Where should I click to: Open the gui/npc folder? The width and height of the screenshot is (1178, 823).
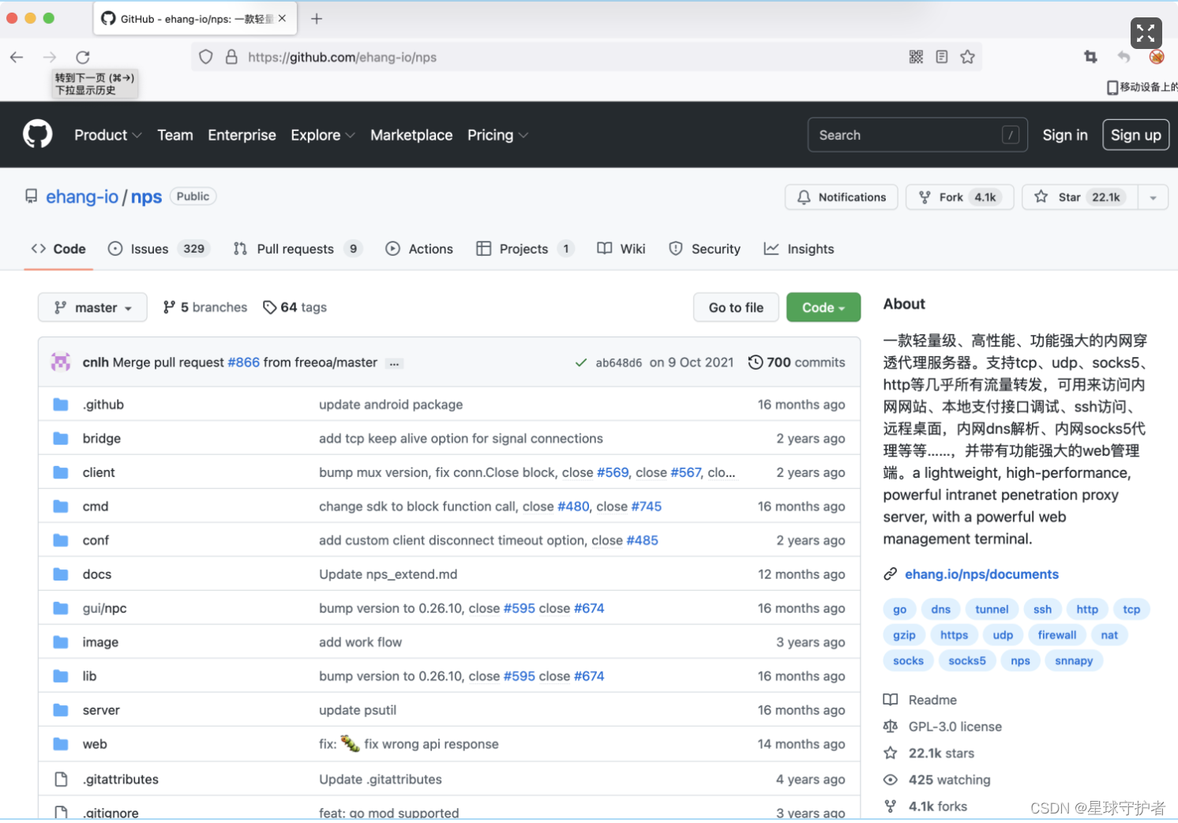click(x=104, y=608)
